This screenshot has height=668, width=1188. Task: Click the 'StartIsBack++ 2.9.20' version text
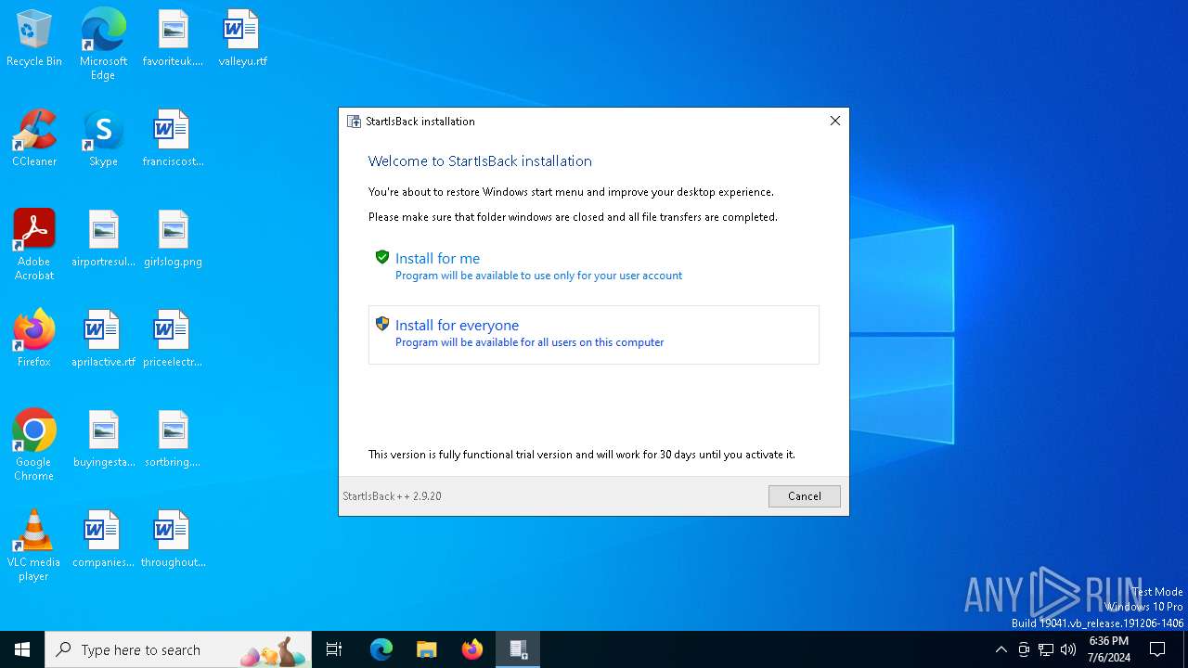[x=392, y=496]
